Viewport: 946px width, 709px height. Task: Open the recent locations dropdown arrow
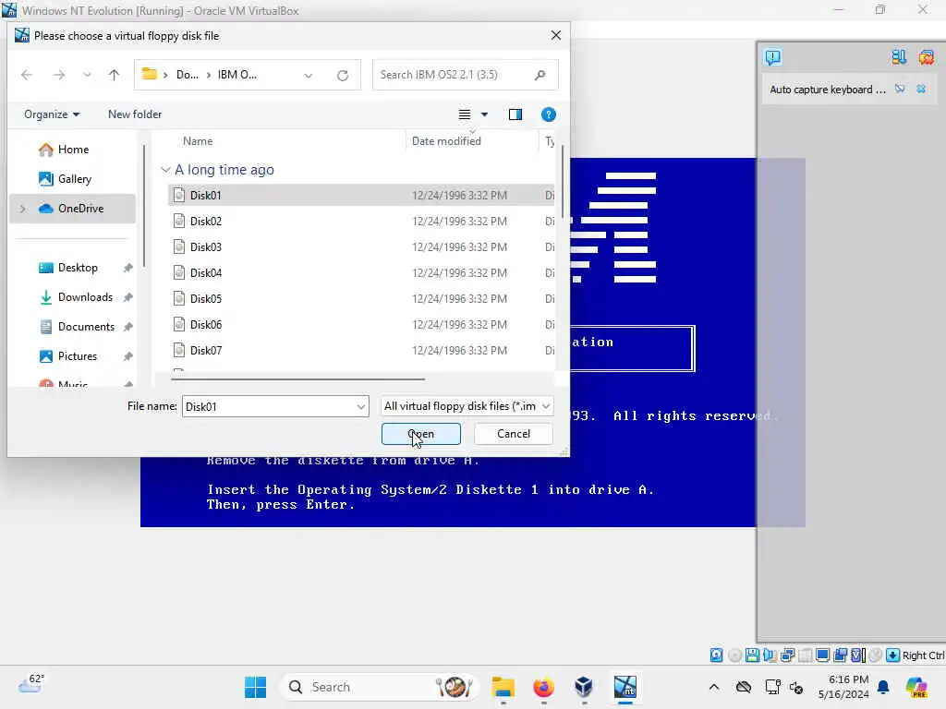coord(87,75)
